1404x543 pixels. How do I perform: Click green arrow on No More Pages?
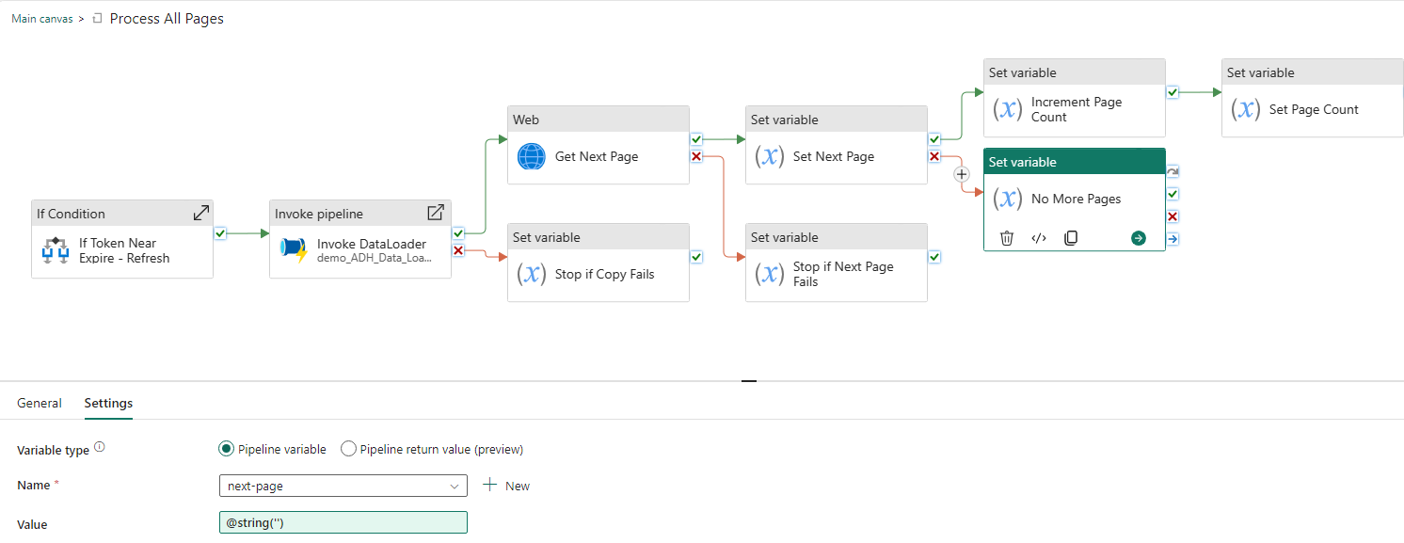(1139, 238)
